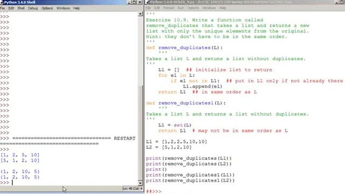Click 'print(remove_duplicates1(L1))' line
Image resolution: width=345 pixels, height=194 pixels.
(190, 175)
